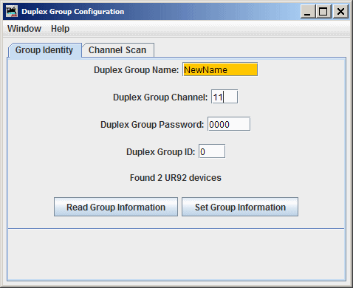Close the Duplex Group Configuration window
Image resolution: width=353 pixels, height=288 pixels.
340,12
